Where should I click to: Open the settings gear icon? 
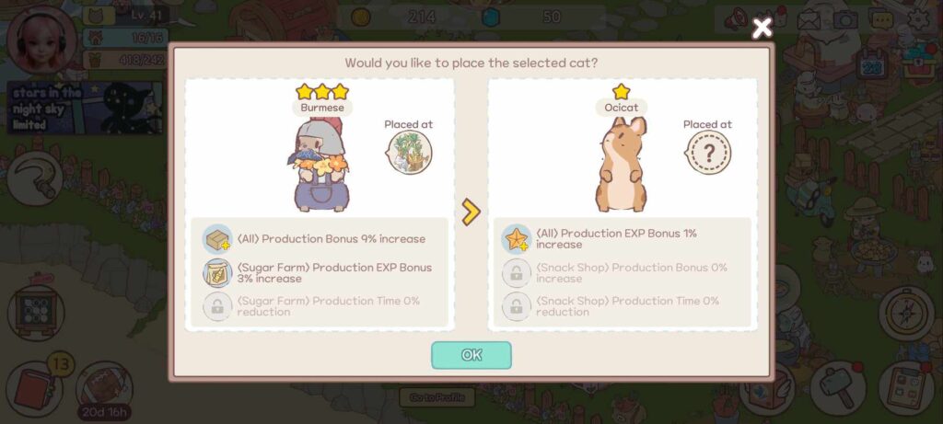coord(919,20)
